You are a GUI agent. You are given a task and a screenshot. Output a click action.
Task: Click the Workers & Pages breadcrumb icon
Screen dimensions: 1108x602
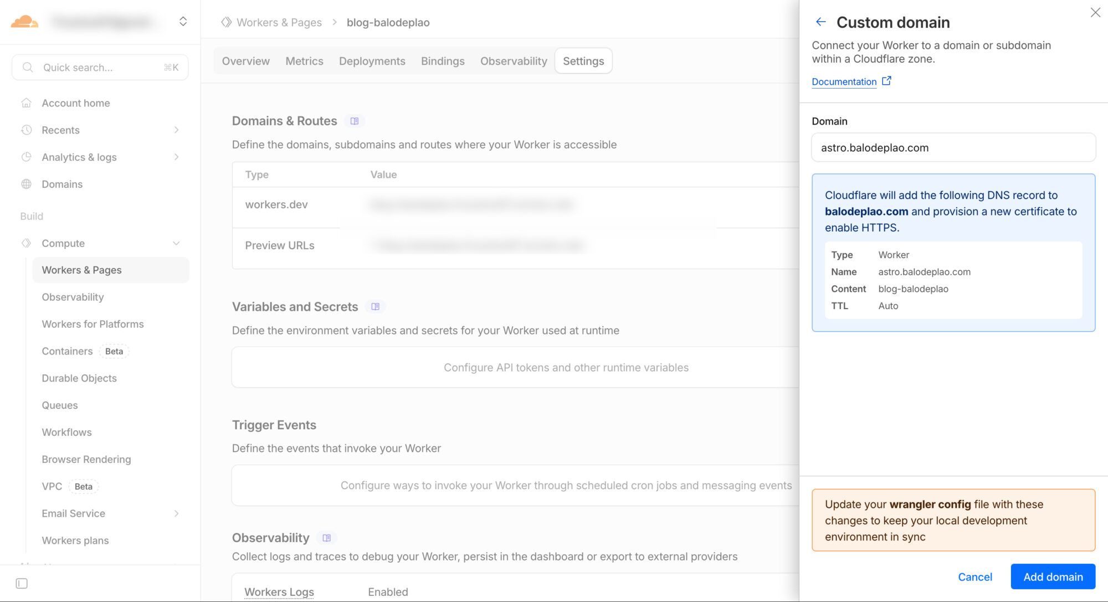(x=226, y=22)
